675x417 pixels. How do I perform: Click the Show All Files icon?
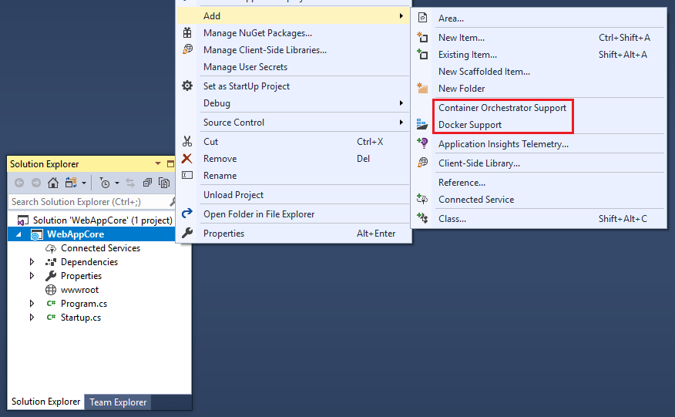click(164, 183)
